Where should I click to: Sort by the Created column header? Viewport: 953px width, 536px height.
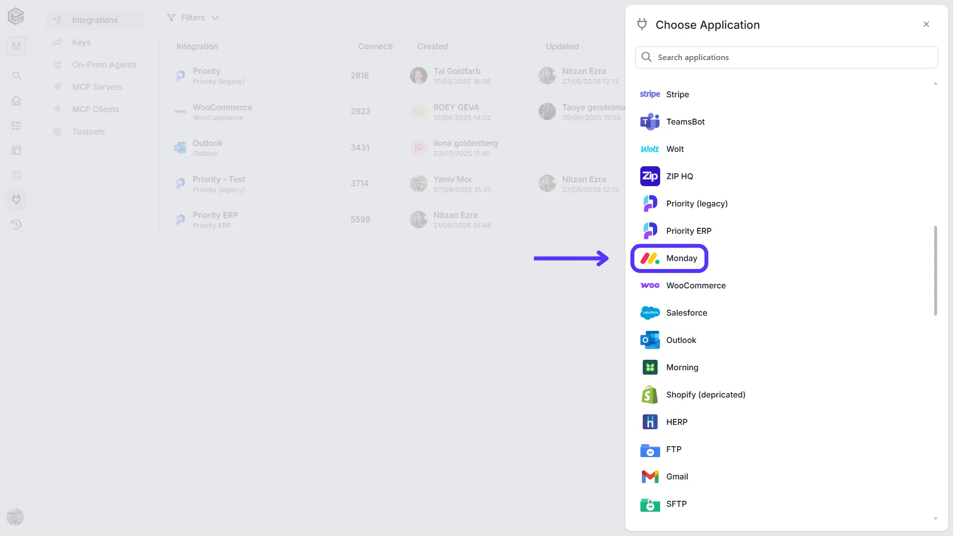tap(432, 46)
